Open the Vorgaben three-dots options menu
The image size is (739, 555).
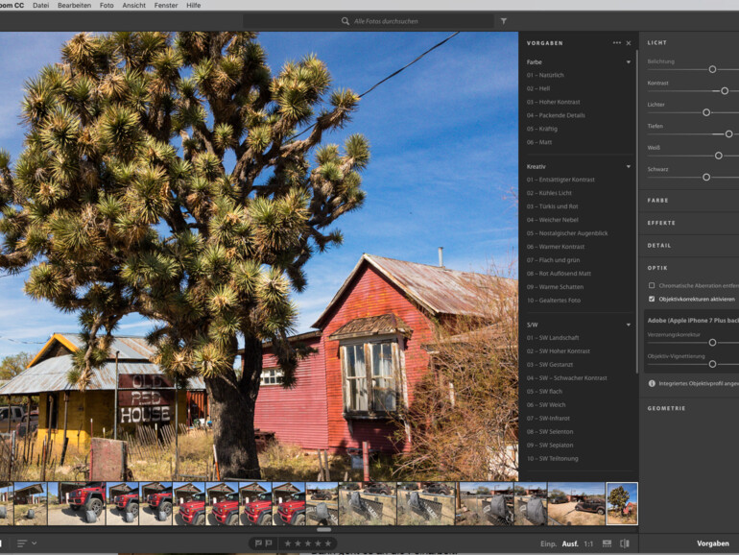tap(616, 43)
